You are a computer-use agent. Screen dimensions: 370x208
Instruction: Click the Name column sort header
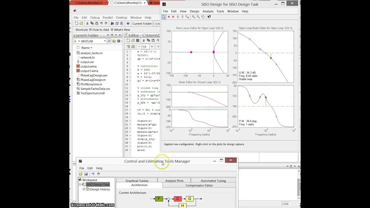pyautogui.click(x=87, y=48)
